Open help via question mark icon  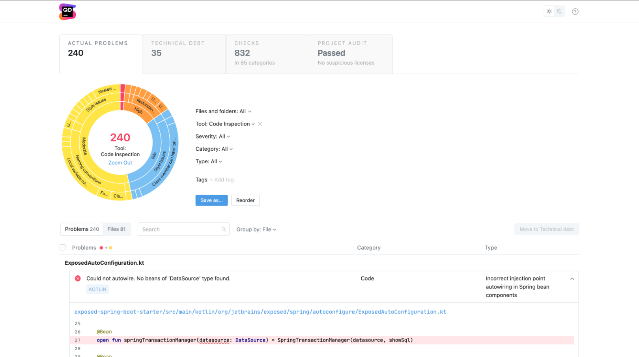pos(575,11)
